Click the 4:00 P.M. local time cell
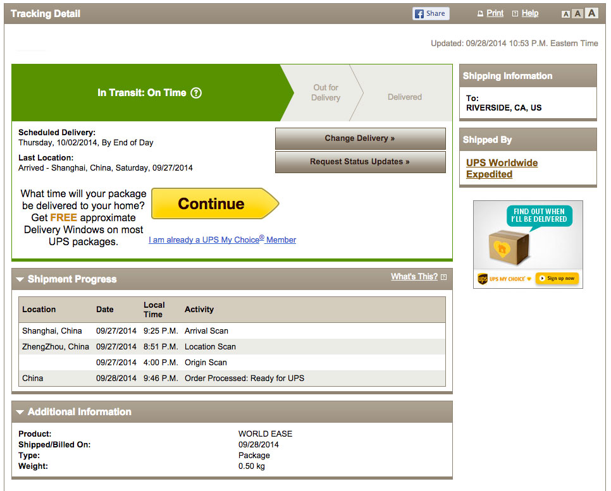 tap(161, 363)
